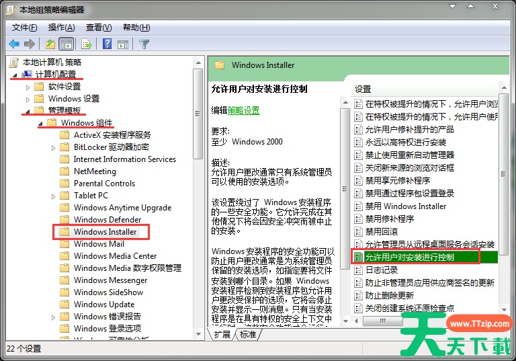Open the 文件(F) menu

tap(25, 28)
